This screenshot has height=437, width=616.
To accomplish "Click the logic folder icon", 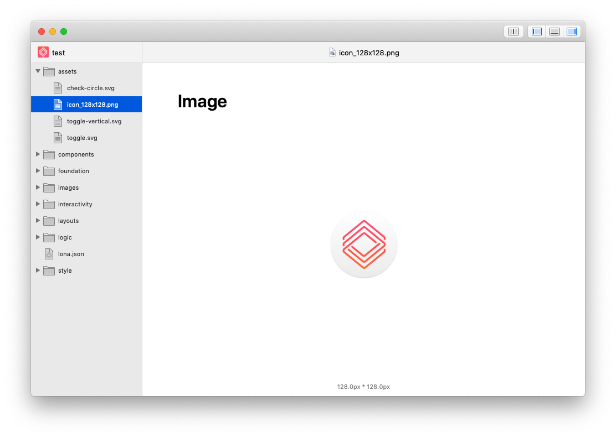I will pyautogui.click(x=49, y=237).
